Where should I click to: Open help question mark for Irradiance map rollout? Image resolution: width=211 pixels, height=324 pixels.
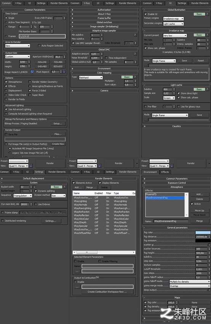point(207,35)
